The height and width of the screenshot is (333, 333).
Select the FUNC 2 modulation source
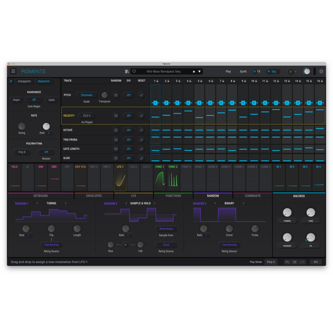(173, 178)
